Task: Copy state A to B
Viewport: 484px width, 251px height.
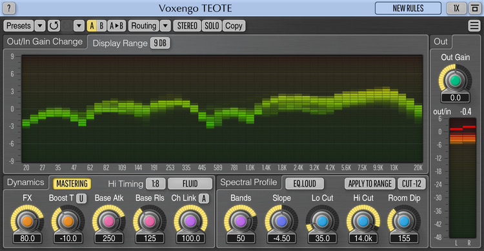Action: [x=117, y=26]
